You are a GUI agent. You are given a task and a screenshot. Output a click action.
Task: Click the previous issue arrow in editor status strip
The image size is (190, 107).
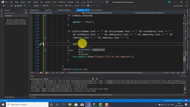(x=53, y=73)
